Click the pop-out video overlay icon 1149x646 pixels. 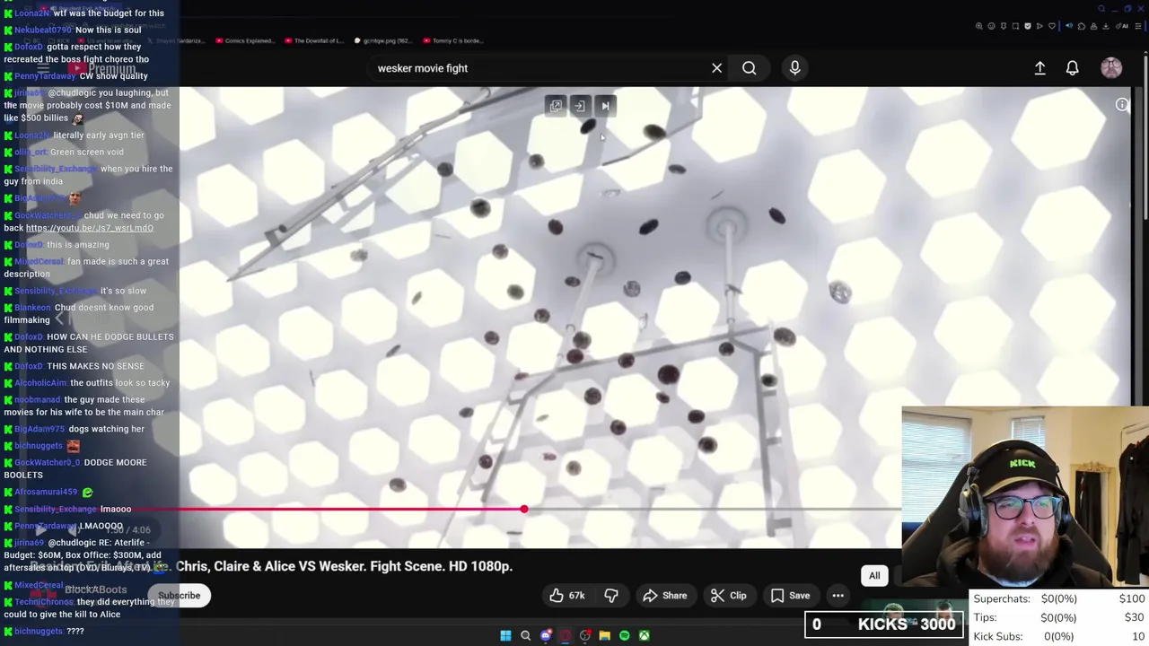[x=556, y=106]
